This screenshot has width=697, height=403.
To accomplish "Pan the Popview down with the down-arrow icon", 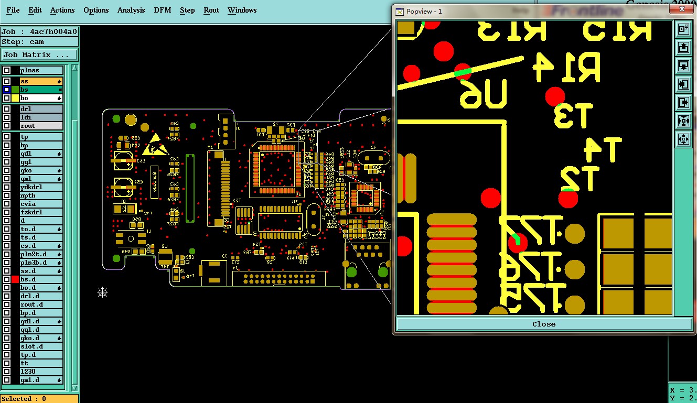I will coord(683,66).
